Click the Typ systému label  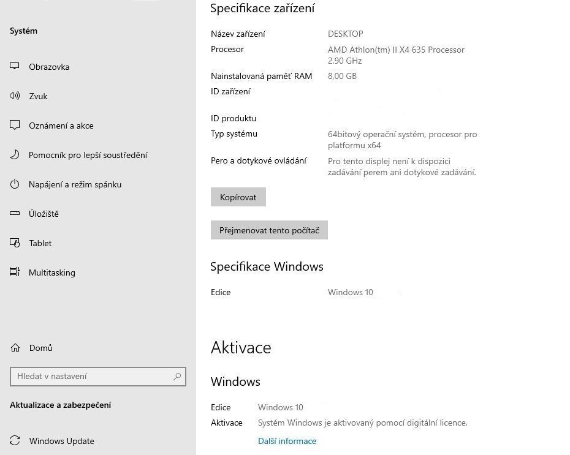[x=234, y=133]
